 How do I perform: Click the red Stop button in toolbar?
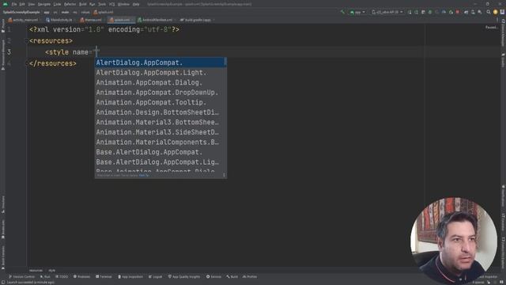[458, 12]
